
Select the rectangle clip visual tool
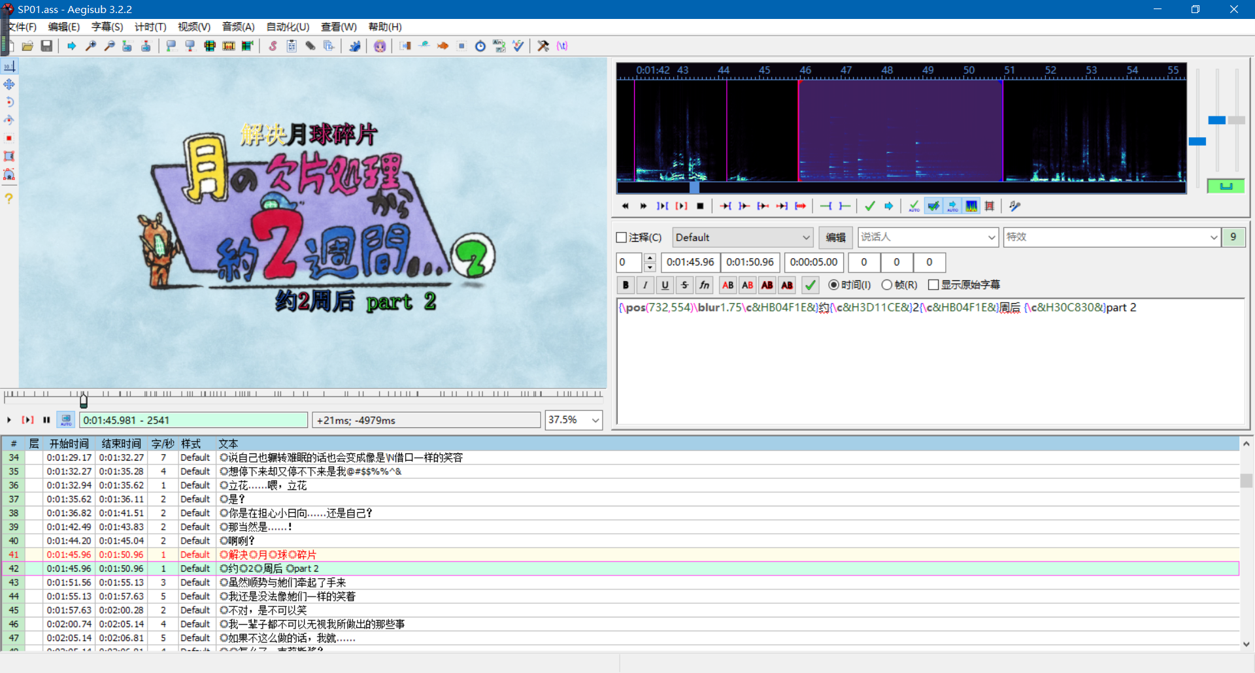point(9,157)
